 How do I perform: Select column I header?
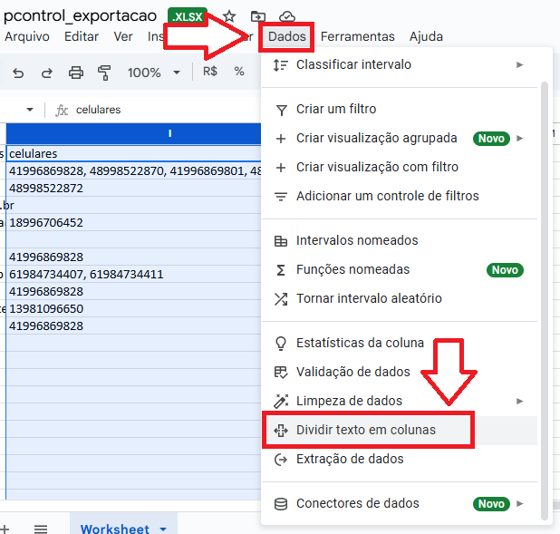point(169,133)
